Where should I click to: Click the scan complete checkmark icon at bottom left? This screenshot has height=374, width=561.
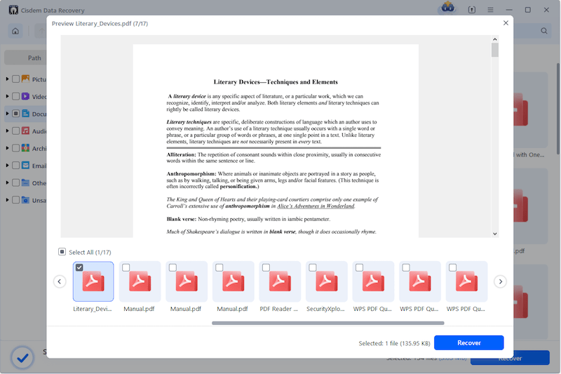click(x=22, y=358)
